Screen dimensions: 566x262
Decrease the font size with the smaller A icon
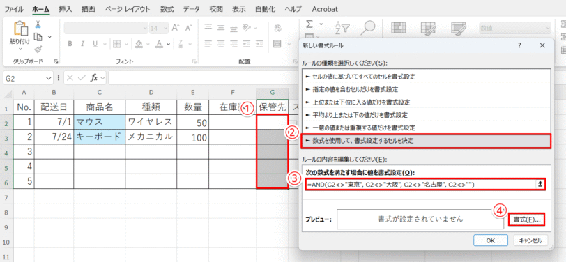point(189,28)
